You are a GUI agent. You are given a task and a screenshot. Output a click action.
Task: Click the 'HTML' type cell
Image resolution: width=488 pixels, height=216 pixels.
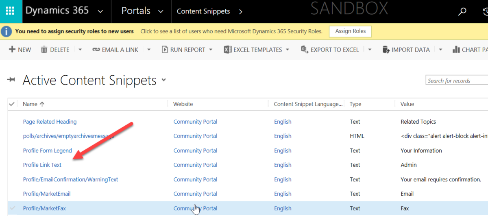357,136
